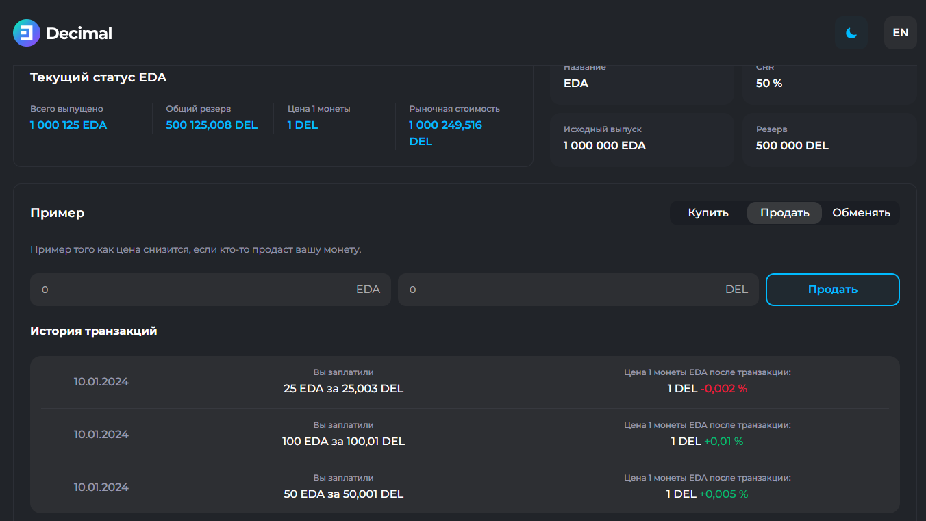This screenshot has height=521, width=926.
Task: Click the date in the 100 EDA row
Action: click(101, 435)
